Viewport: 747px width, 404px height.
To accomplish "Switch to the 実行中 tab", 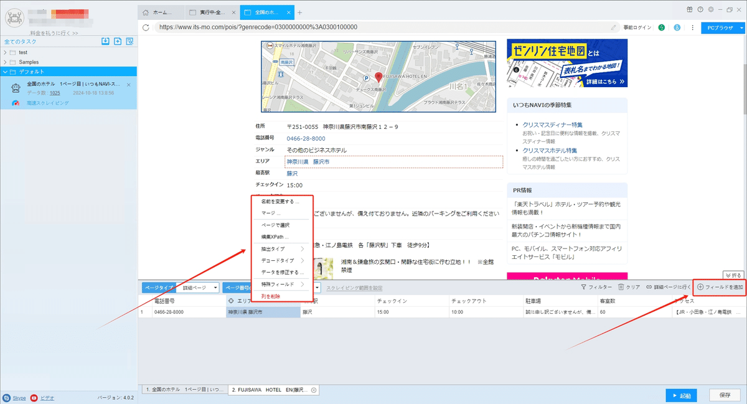I will 212,12.
